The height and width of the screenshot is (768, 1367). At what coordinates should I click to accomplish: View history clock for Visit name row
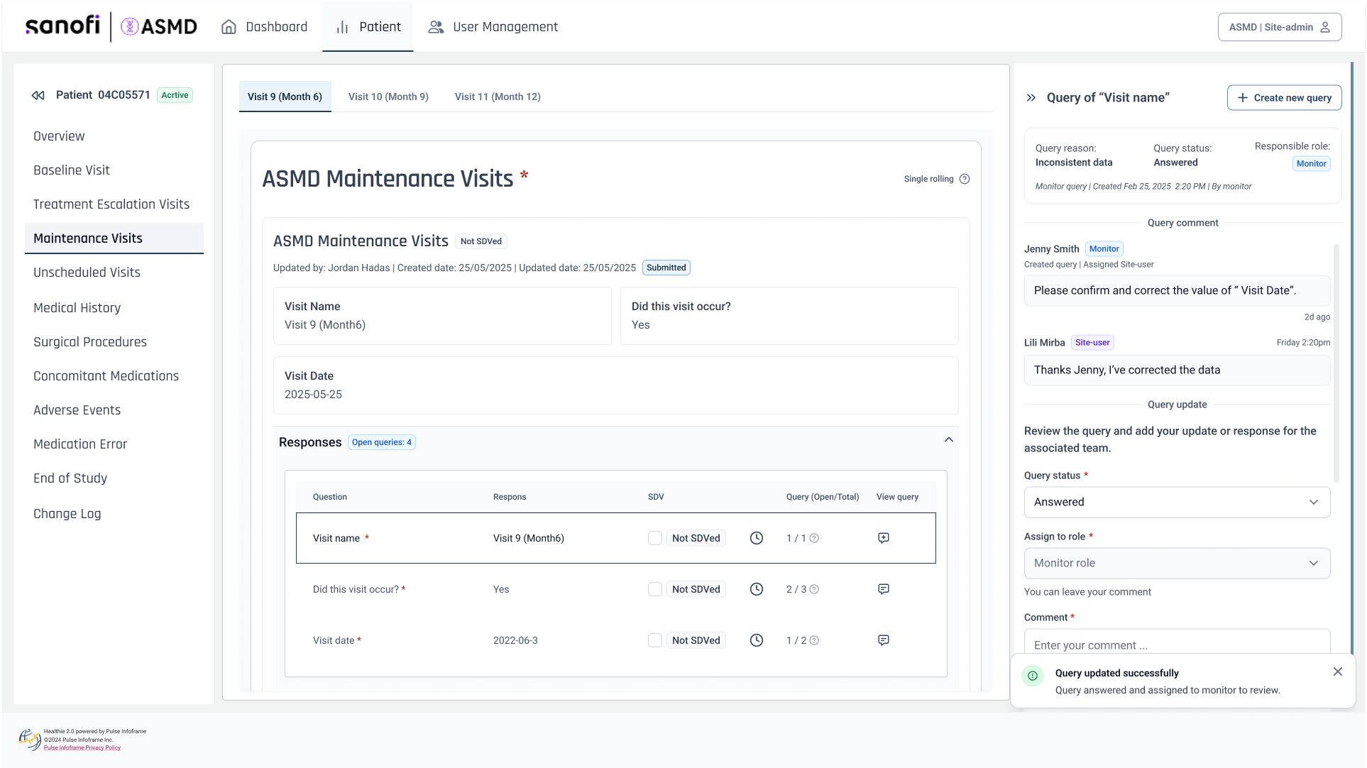click(757, 538)
